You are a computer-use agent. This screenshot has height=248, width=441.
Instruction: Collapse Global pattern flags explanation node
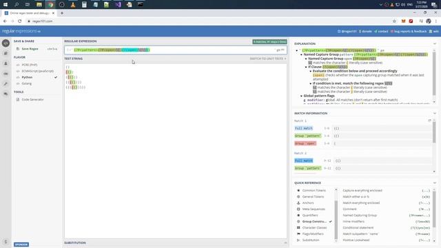(x=301, y=96)
